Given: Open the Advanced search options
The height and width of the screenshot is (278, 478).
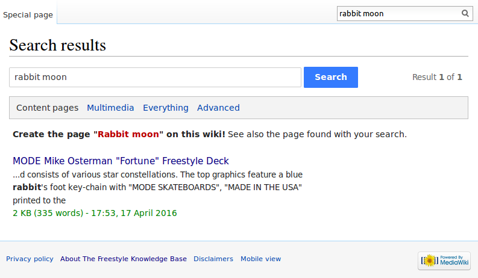Looking at the screenshot, I should (x=218, y=108).
